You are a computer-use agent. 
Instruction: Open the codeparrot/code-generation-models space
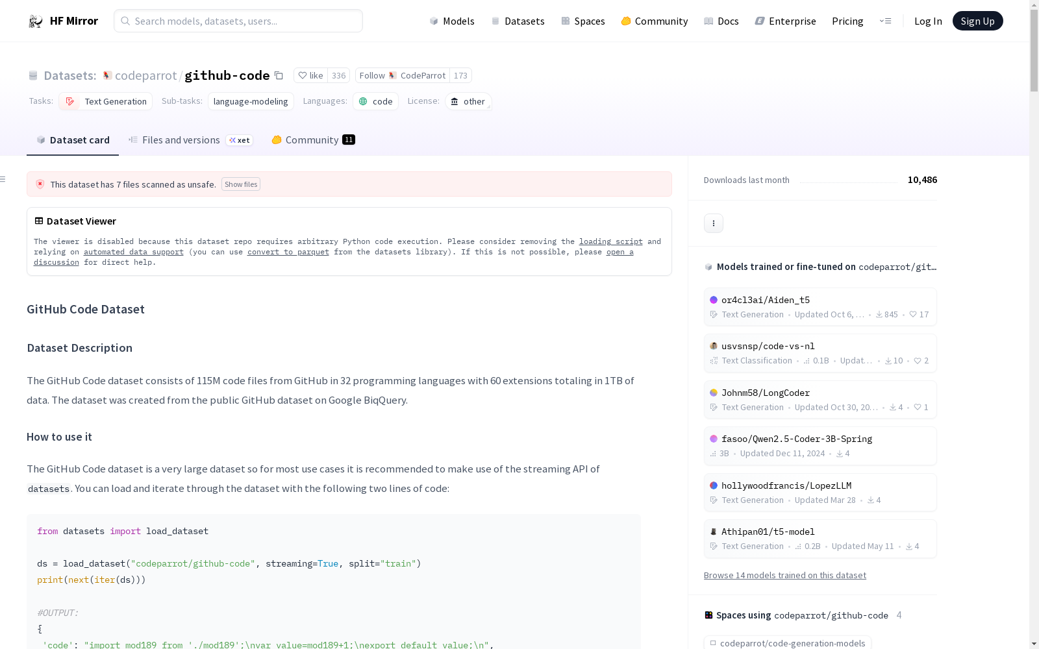[788, 643]
